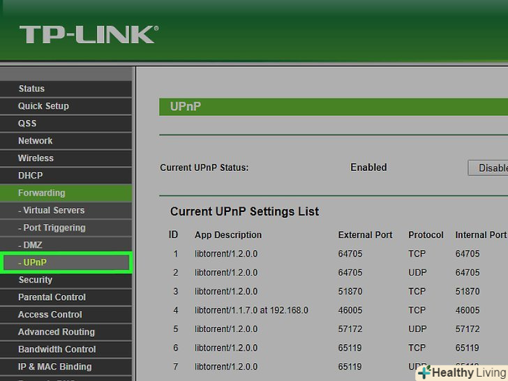The height and width of the screenshot is (381, 508).
Task: Click internal port 51870 in row 3
Action: [x=468, y=291]
